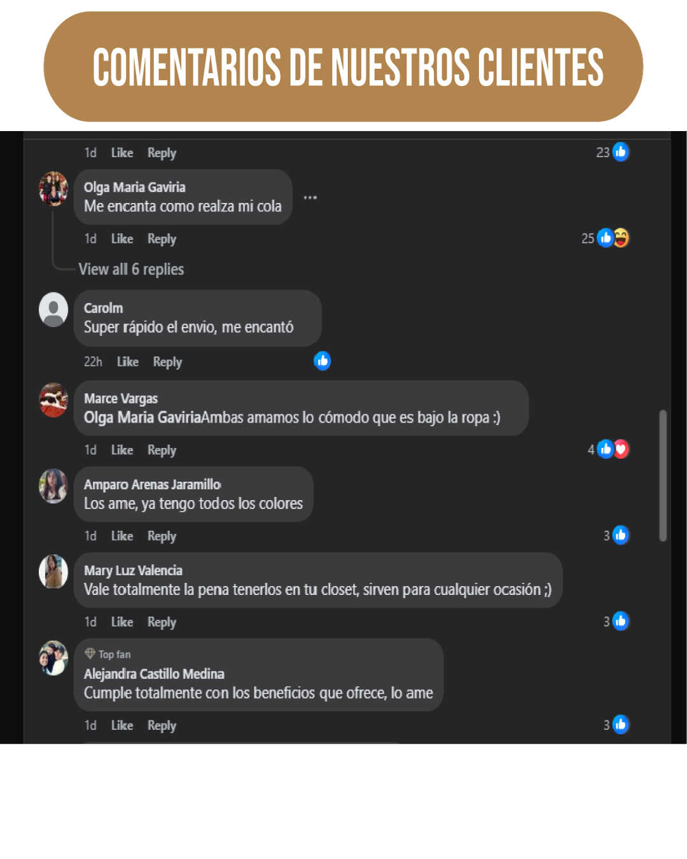Screen dimensions: 687x859
Task: Like Olga Maria Gaviria's comment
Action: pyautogui.click(x=122, y=239)
